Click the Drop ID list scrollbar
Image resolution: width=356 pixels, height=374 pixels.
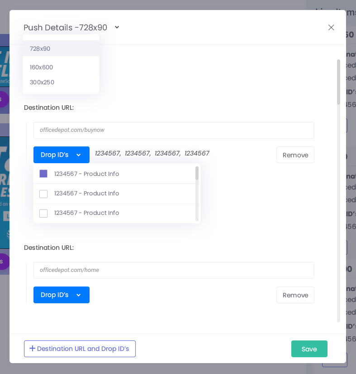click(197, 174)
